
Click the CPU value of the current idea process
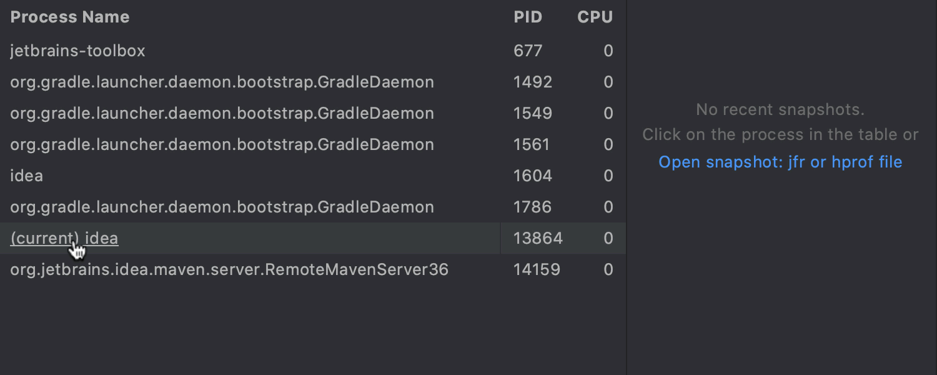tap(608, 238)
